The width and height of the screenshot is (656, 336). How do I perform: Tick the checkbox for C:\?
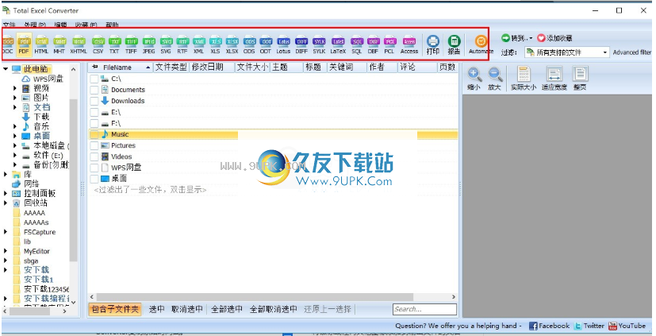[x=94, y=79]
